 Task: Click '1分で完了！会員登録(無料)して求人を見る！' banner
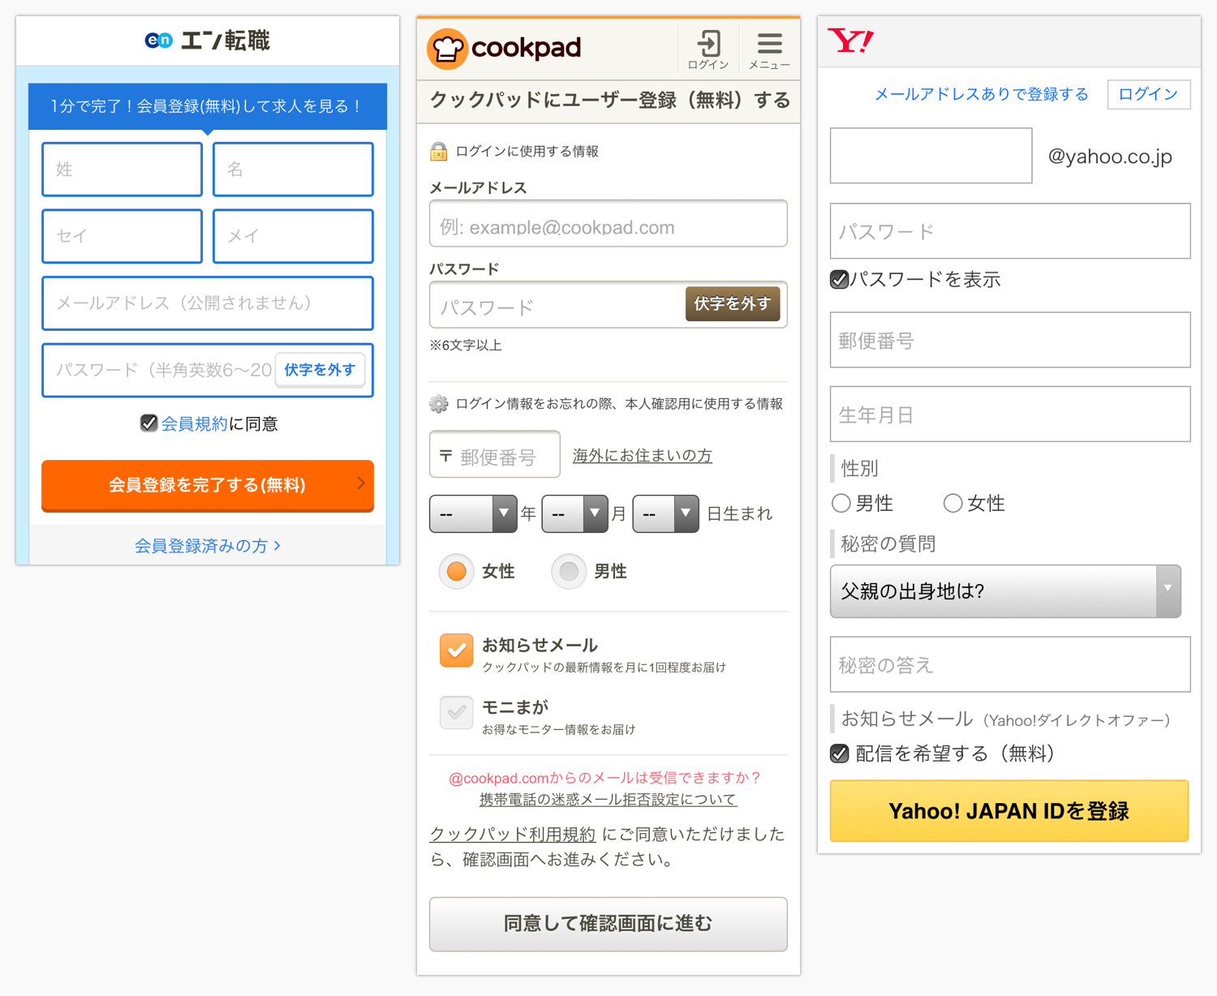pos(208,106)
